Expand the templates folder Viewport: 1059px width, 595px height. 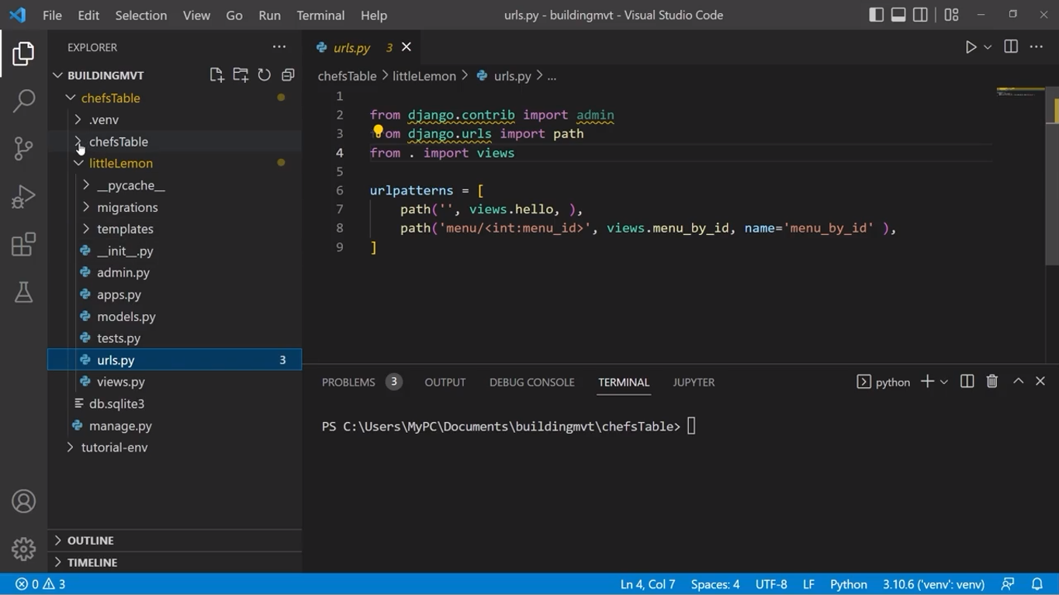pyautogui.click(x=125, y=229)
